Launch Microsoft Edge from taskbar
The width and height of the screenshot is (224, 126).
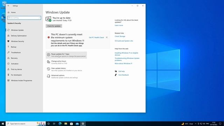60,124
